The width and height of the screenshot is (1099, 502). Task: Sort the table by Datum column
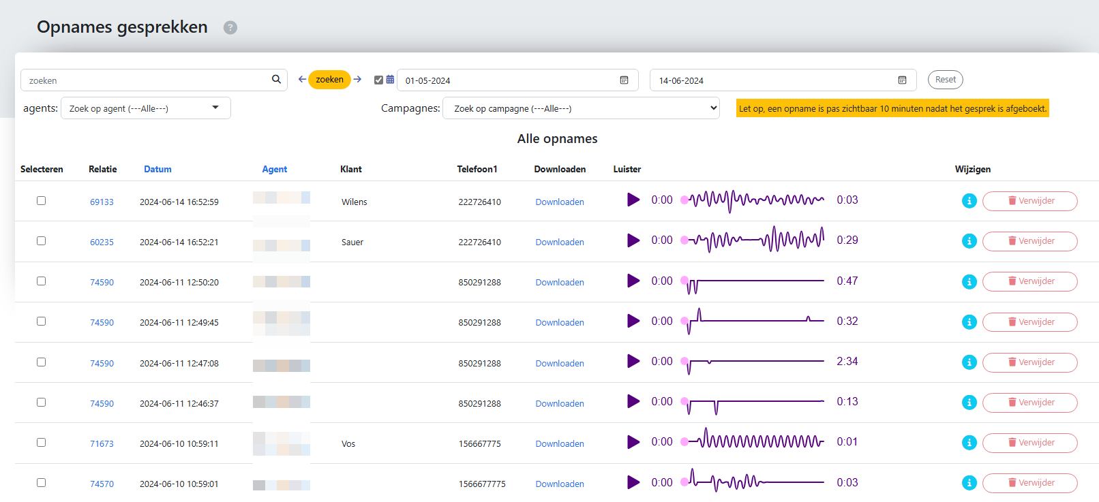click(x=157, y=169)
